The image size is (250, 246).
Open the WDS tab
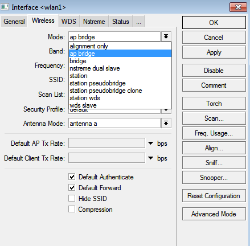coord(69,22)
